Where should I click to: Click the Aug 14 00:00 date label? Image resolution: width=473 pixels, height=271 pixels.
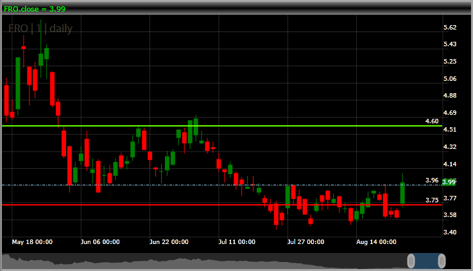pos(377,242)
